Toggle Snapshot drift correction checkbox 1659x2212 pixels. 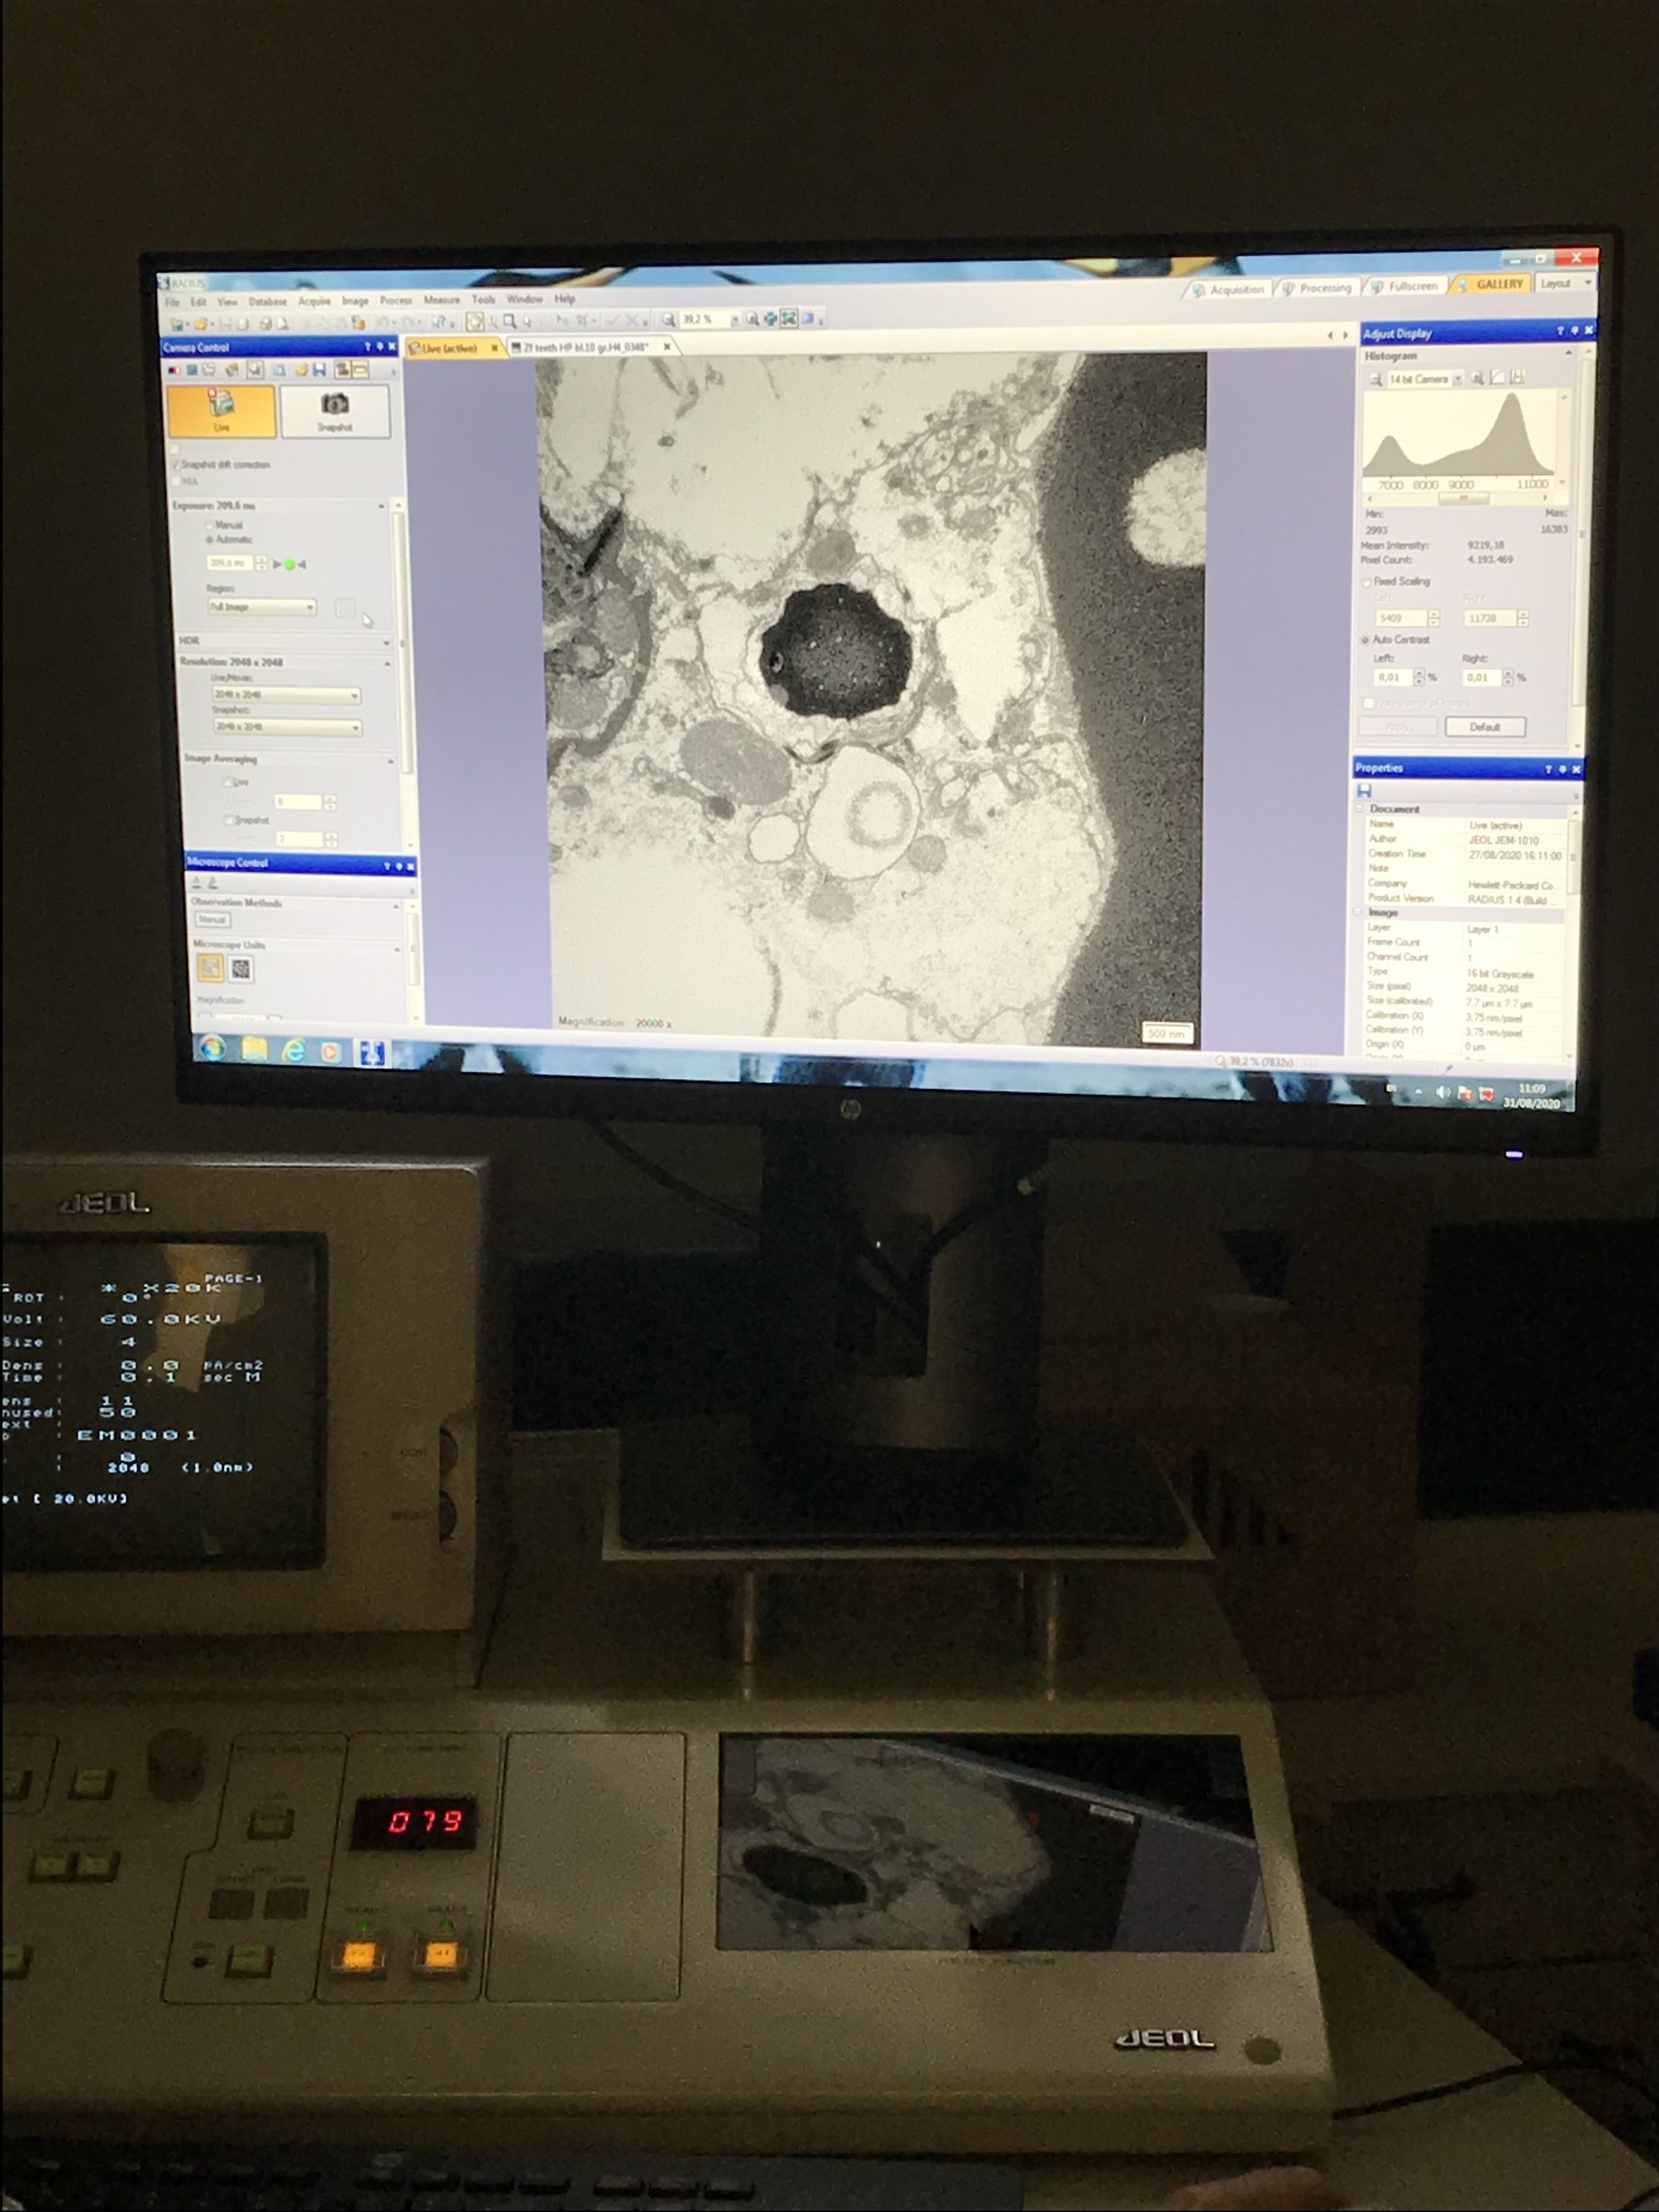(x=175, y=465)
